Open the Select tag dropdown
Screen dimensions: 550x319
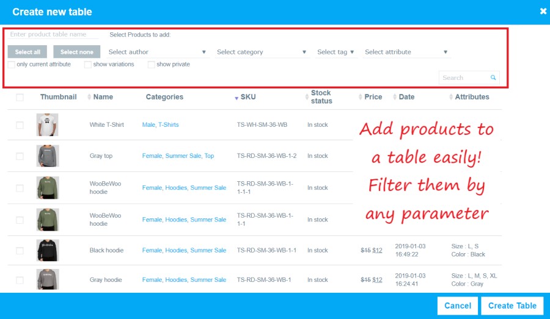335,52
